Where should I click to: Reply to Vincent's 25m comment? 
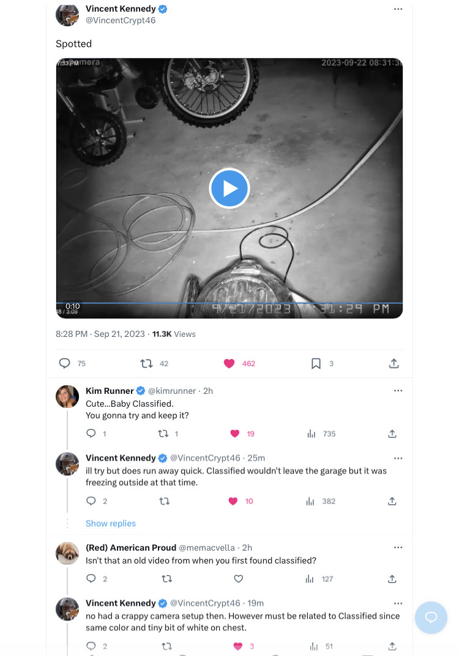click(91, 501)
